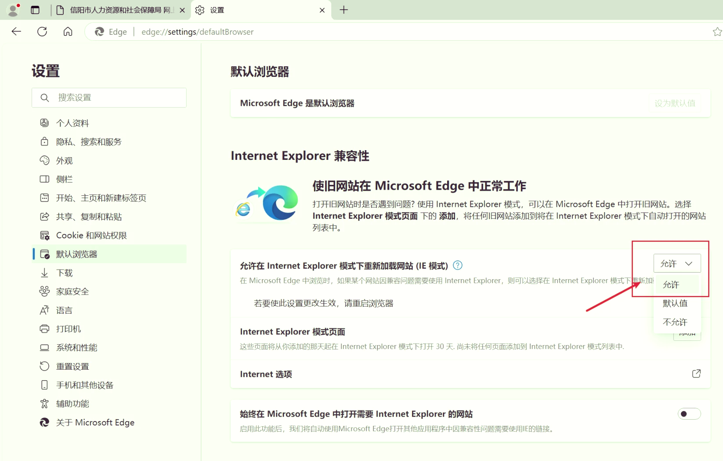Image resolution: width=723 pixels, height=461 pixels.
Task: Open 打印机 settings
Action: click(109, 329)
